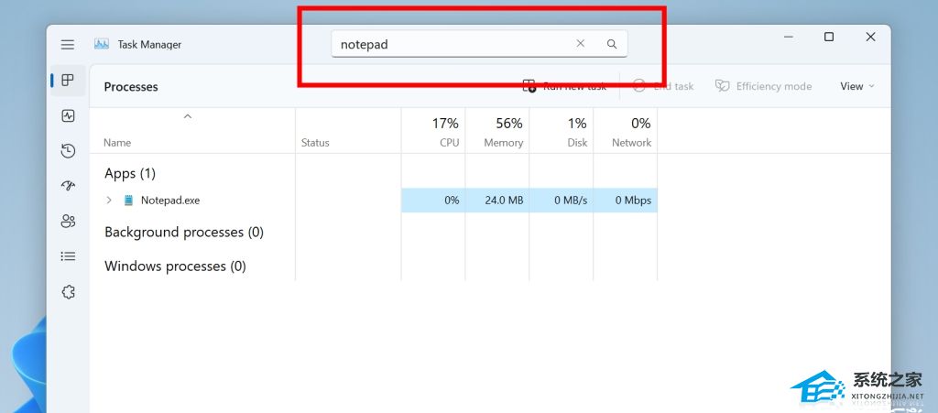Click the notepad search input field

point(479,44)
